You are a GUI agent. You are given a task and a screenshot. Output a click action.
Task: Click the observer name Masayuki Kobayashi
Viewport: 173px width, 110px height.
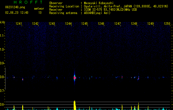pyautogui.click(x=99, y=3)
